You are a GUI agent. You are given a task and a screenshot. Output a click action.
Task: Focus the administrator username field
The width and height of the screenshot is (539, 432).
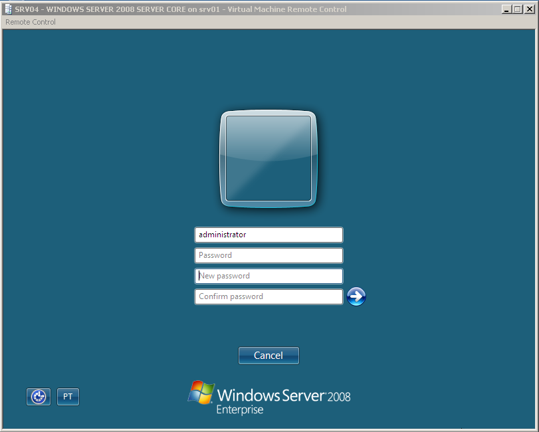269,235
